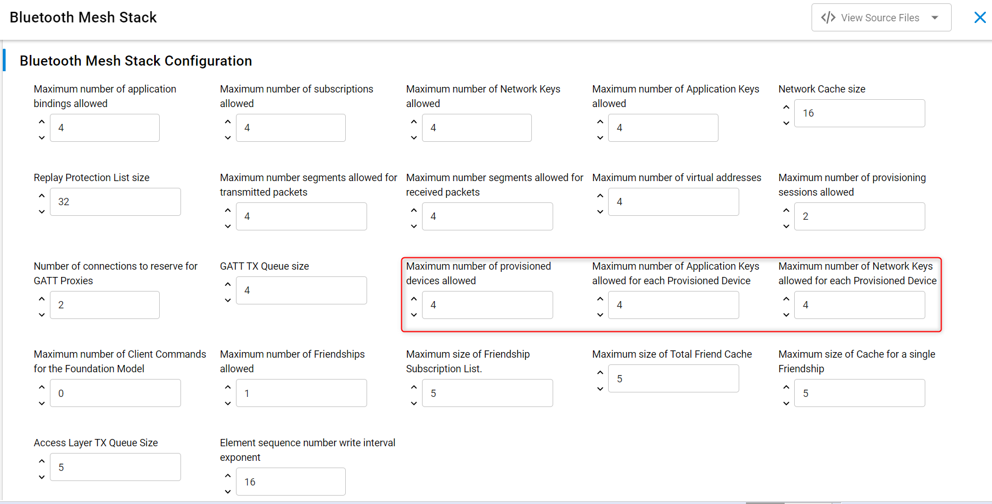992x504 pixels.
Task: Decrease Maximum number of subscriptions allowed
Action: coord(228,137)
